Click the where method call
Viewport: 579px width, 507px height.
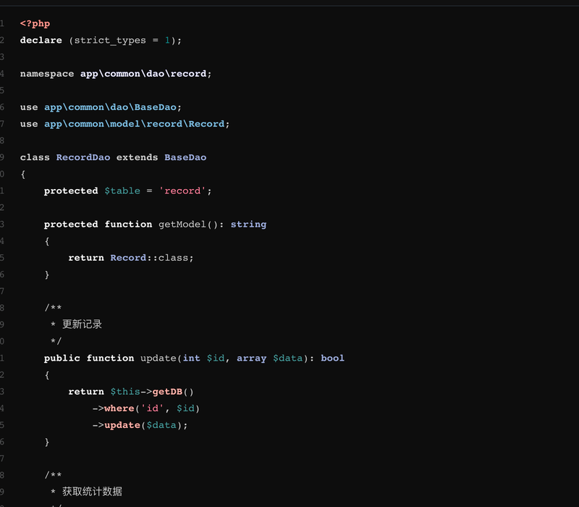point(119,408)
